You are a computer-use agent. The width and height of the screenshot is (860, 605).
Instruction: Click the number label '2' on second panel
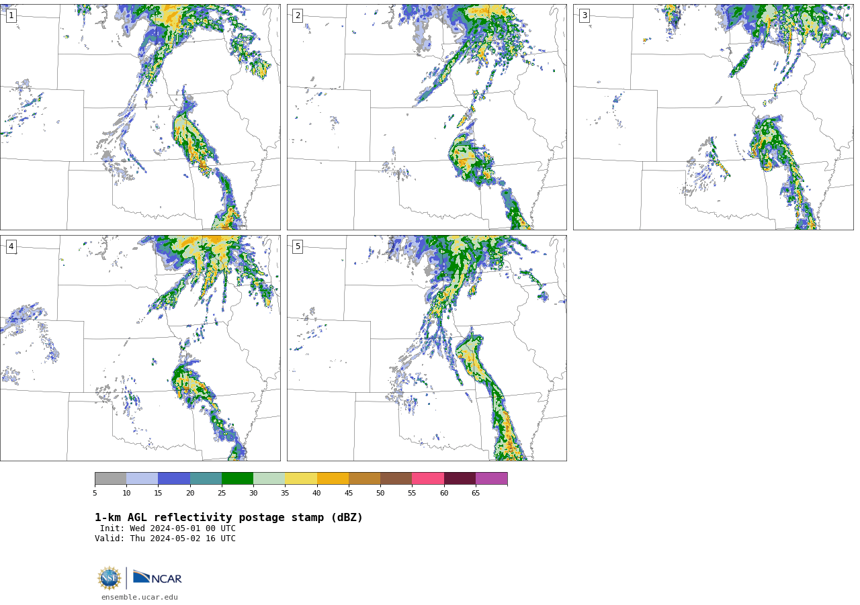(298, 15)
